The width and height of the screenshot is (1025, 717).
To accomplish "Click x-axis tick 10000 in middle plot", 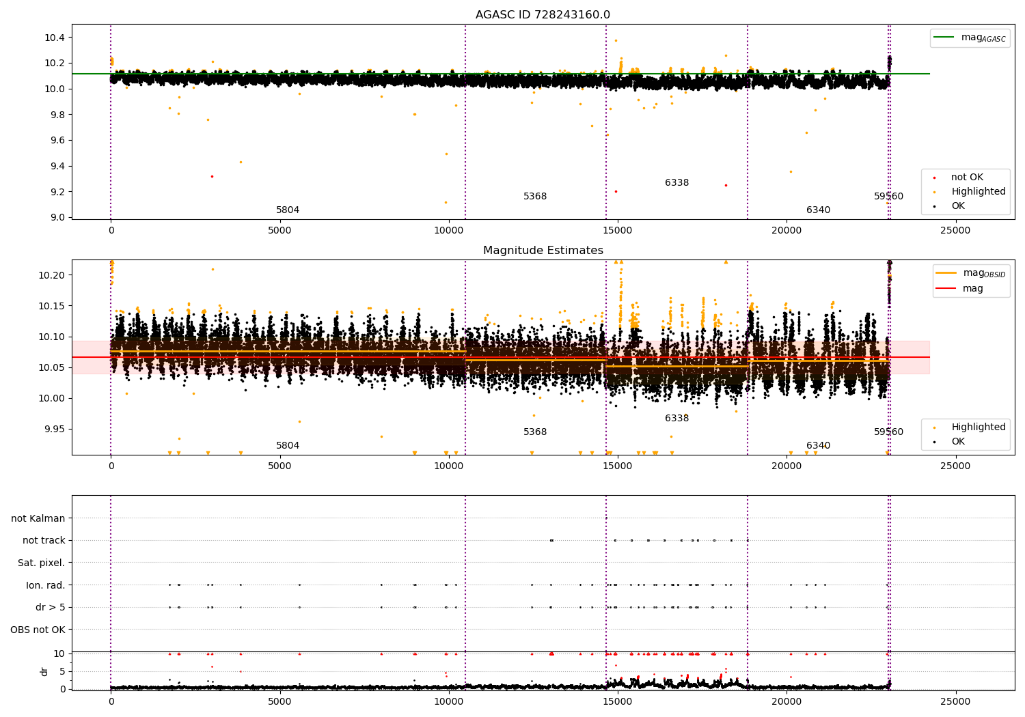I will [x=448, y=466].
